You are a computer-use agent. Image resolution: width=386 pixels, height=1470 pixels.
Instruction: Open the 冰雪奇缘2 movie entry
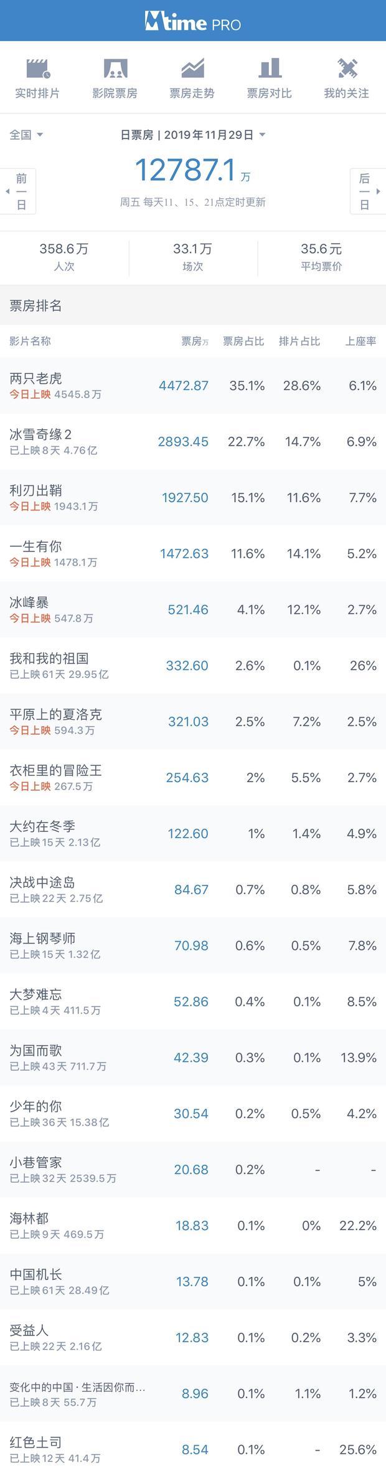coord(193,441)
